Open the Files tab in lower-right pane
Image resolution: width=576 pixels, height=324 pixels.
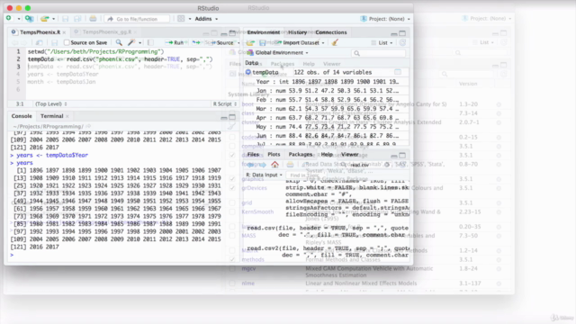pyautogui.click(x=253, y=154)
